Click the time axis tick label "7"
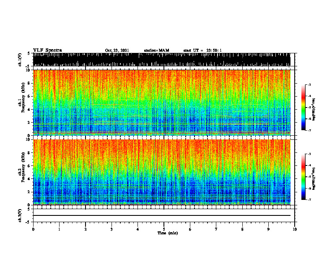Screen dimensions: 332x257 (x=216, y=229)
